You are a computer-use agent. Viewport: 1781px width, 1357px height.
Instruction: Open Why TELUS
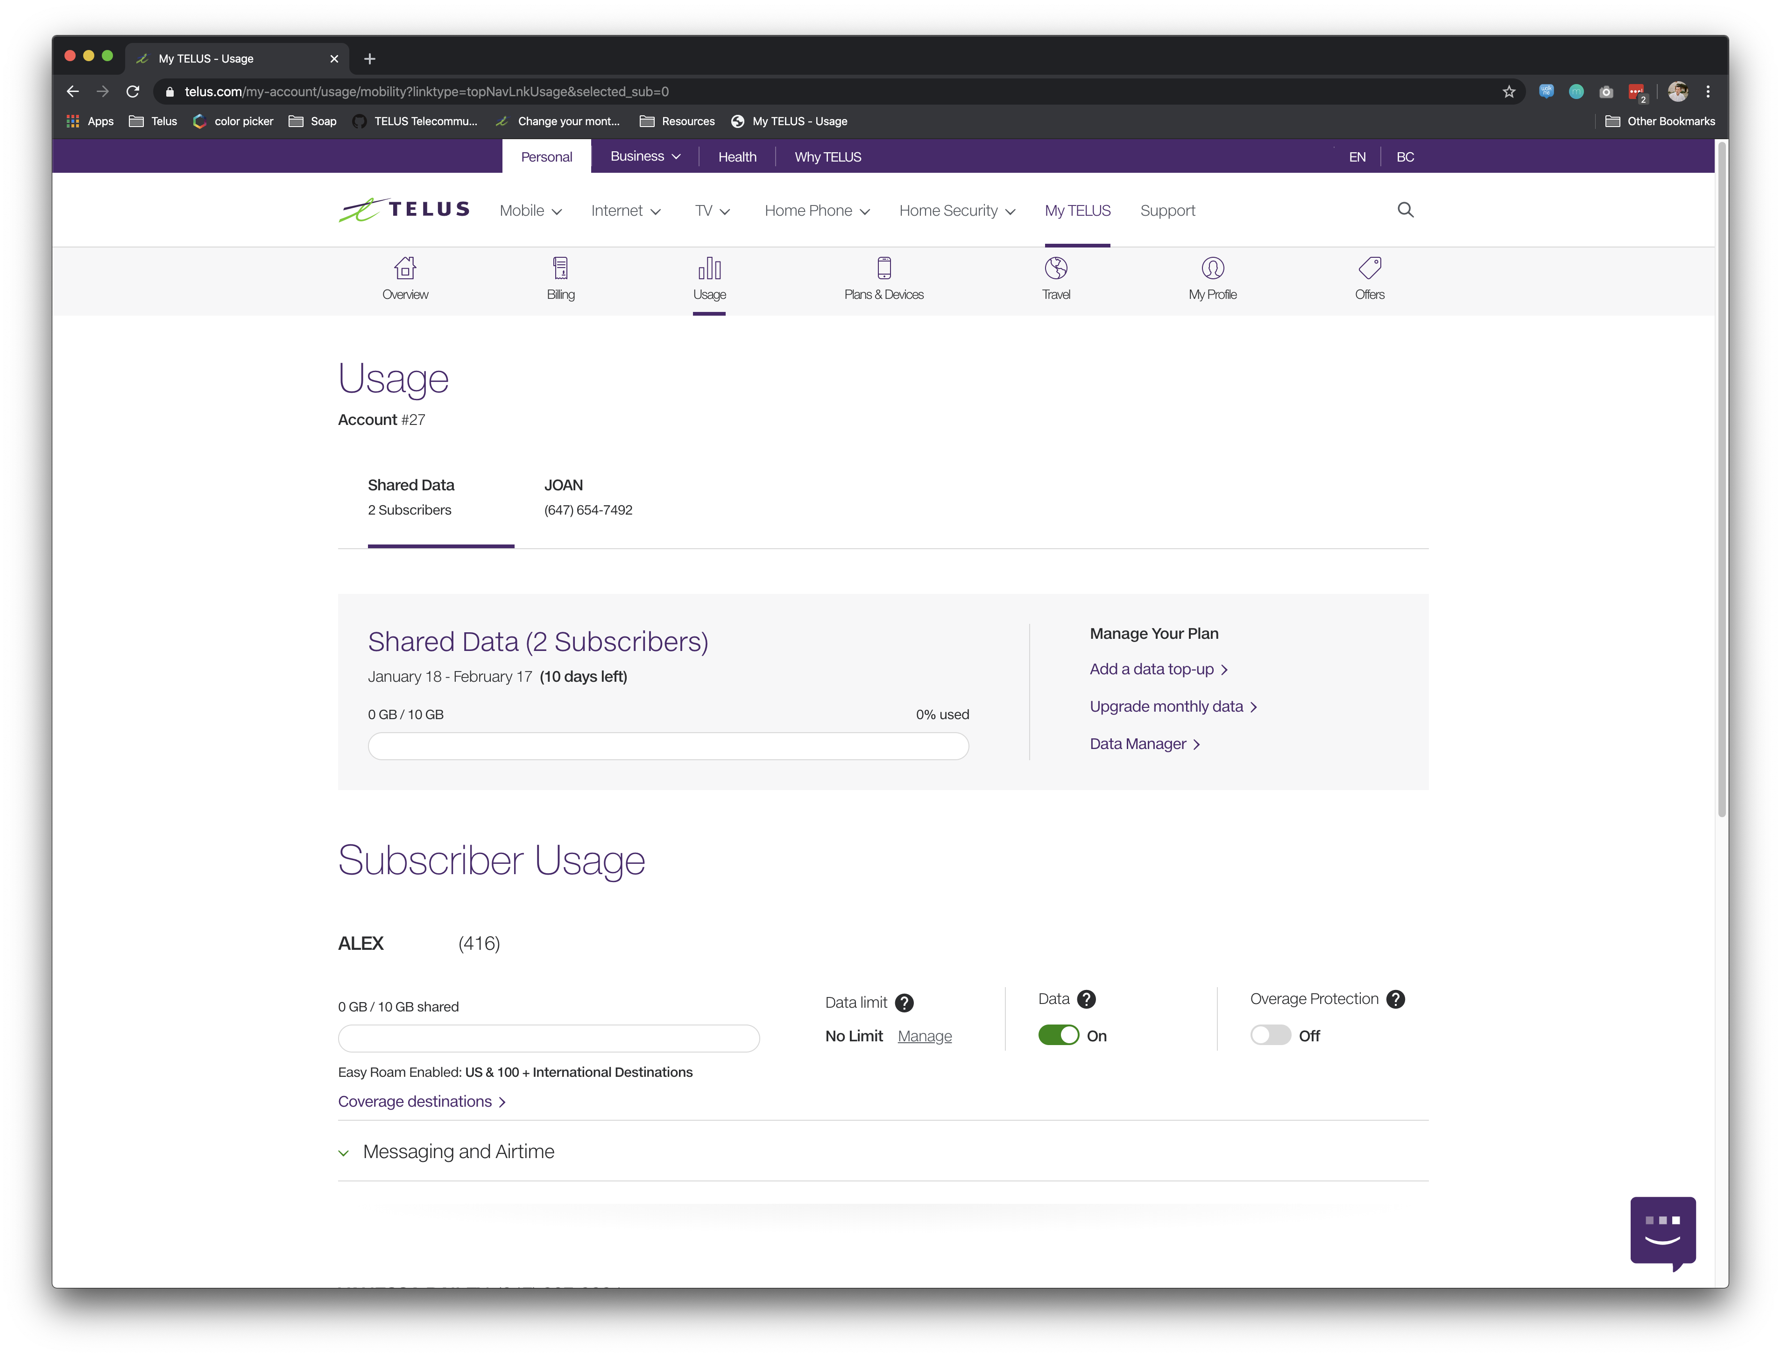click(x=827, y=157)
